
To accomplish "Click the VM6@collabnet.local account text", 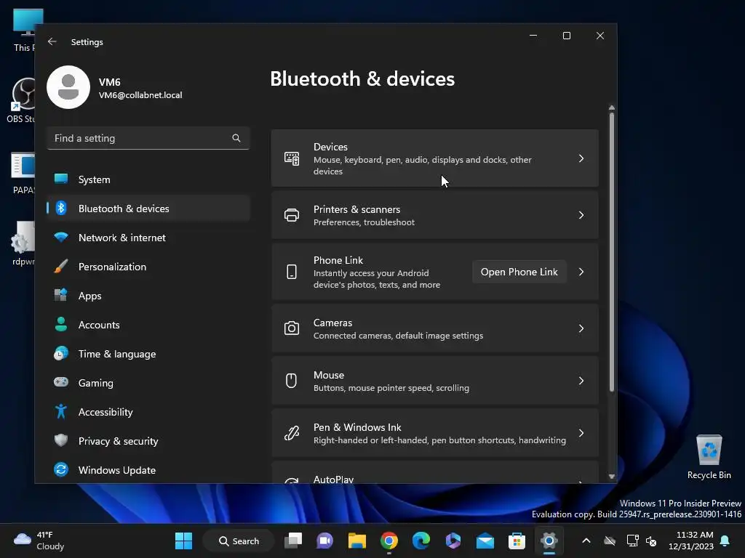I will click(x=140, y=95).
